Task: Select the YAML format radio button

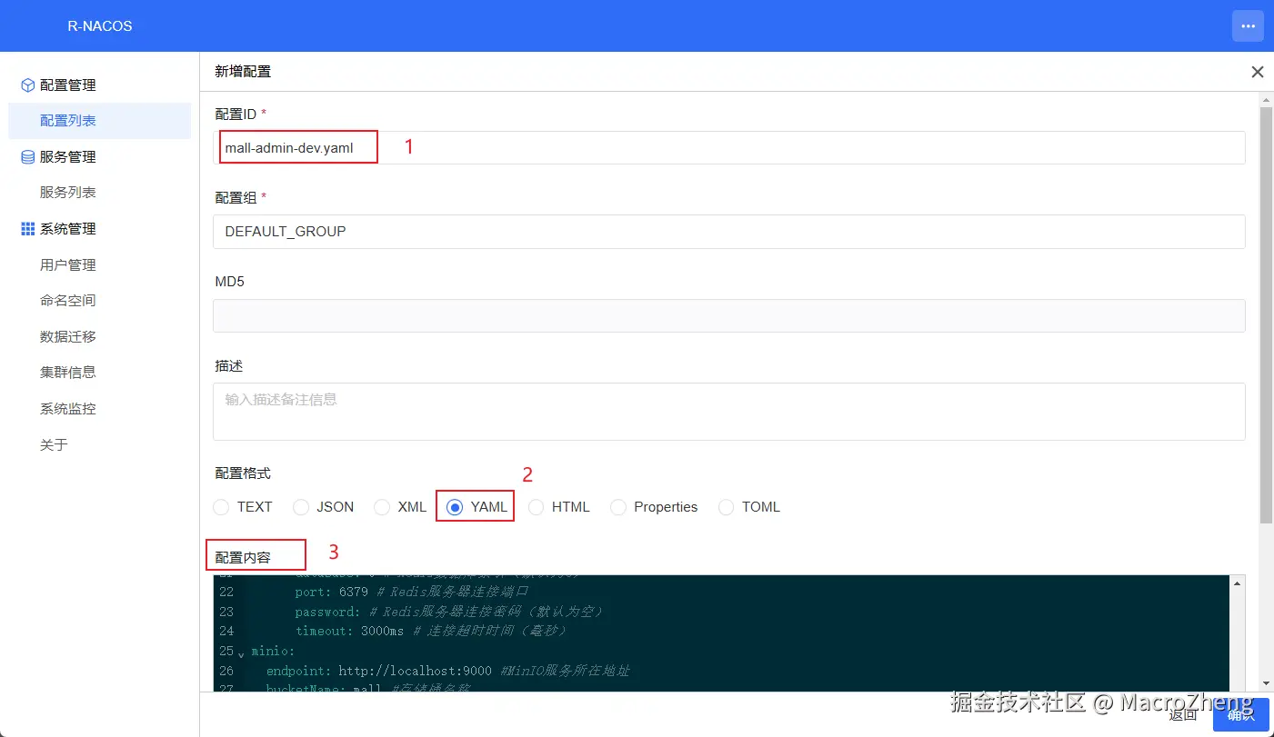Action: pyautogui.click(x=455, y=507)
